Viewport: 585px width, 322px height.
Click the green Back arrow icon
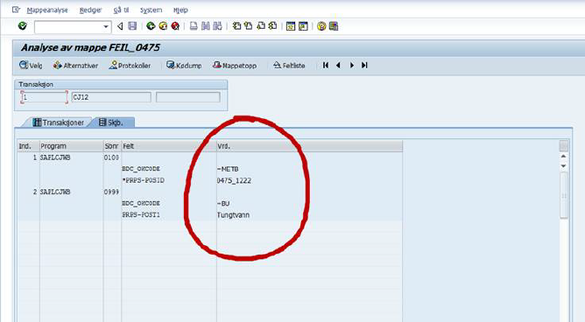[x=151, y=26]
